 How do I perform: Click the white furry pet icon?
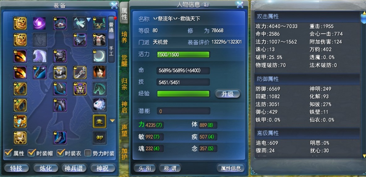pyautogui.click(x=100, y=105)
